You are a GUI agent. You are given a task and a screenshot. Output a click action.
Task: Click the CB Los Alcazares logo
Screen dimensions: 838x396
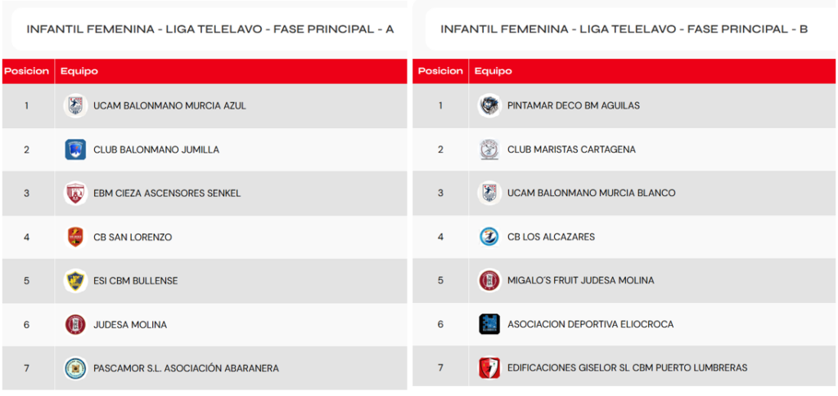click(x=489, y=237)
